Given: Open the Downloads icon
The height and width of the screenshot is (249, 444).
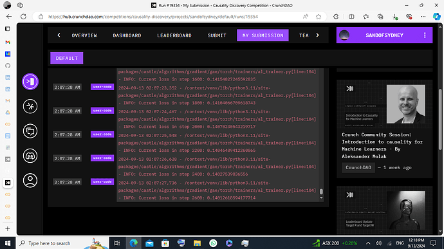Looking at the screenshot, I should [394, 17].
